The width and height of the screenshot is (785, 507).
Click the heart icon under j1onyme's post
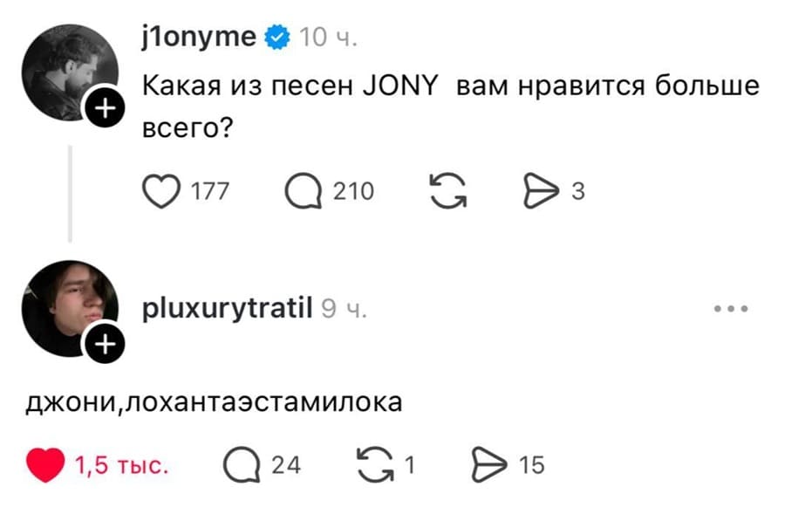[x=160, y=190]
